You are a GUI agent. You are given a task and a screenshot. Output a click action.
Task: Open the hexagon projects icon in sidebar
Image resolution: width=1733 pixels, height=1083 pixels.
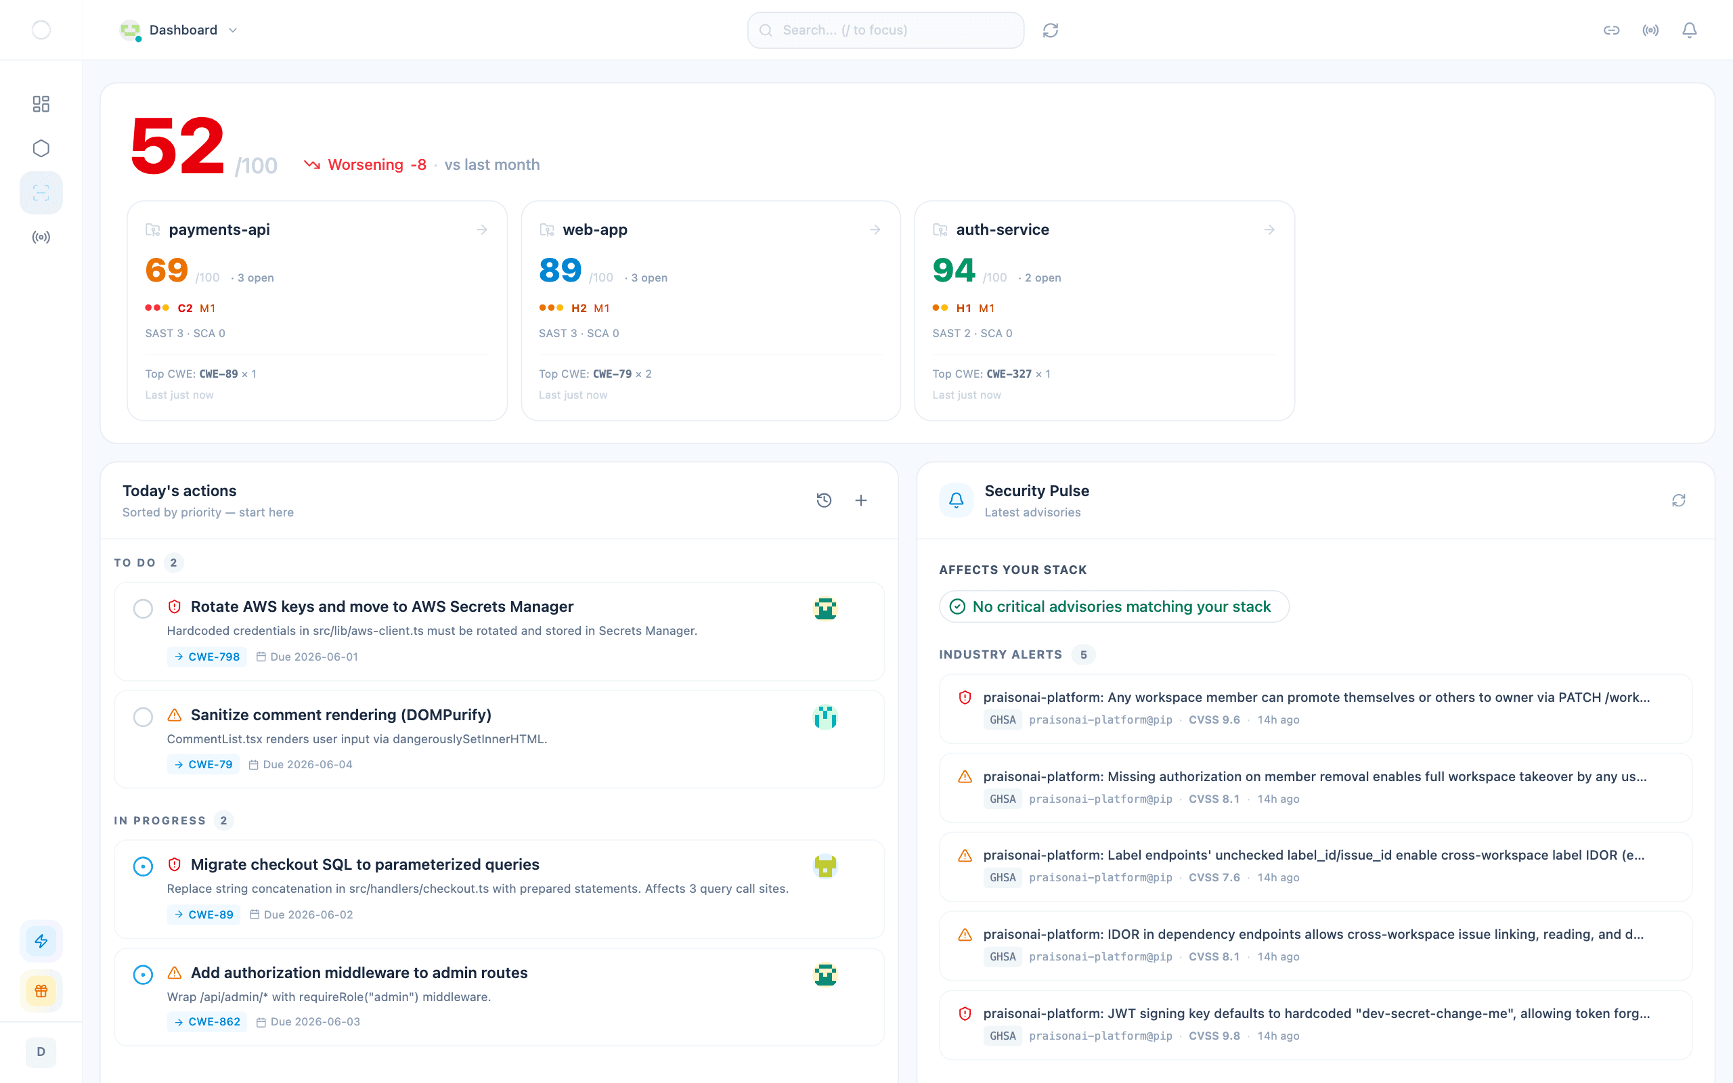pyautogui.click(x=41, y=148)
